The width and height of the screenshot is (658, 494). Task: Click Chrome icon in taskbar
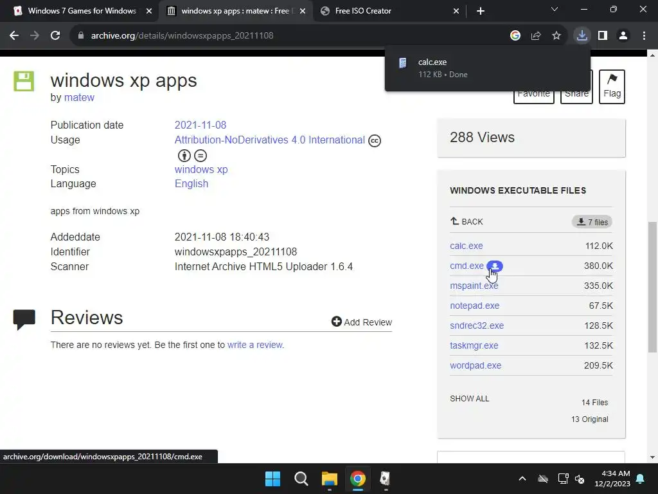point(357,479)
